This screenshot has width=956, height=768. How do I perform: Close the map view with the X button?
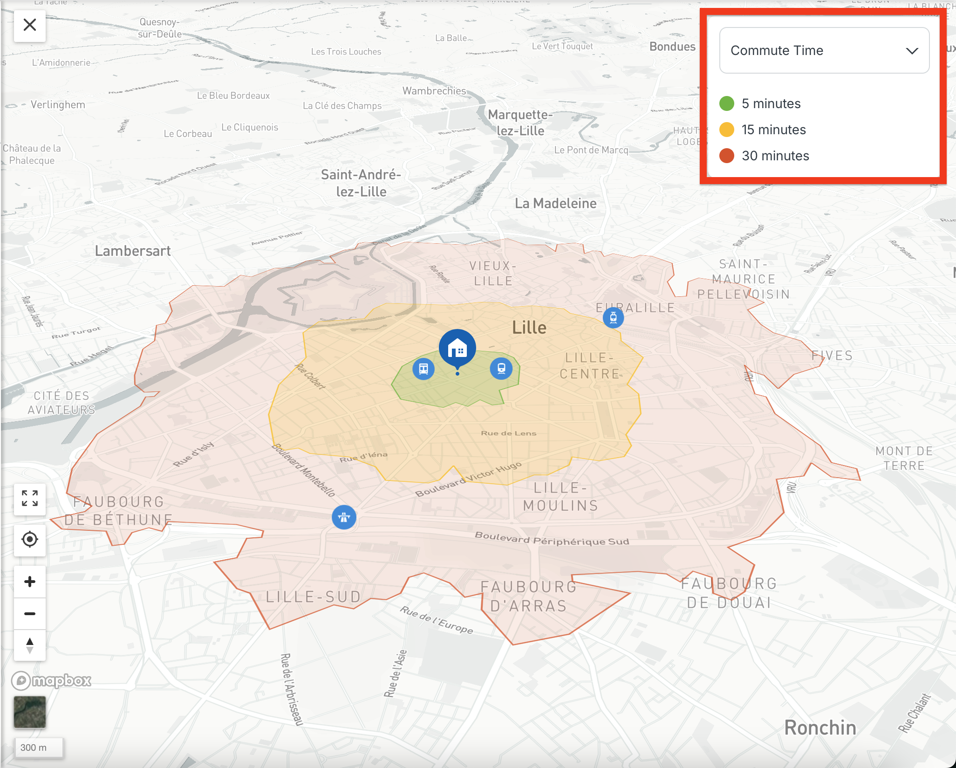30,25
